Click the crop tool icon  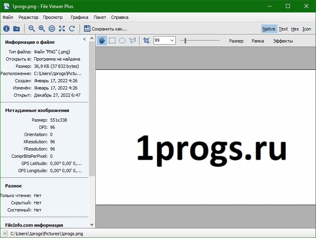[146, 41]
